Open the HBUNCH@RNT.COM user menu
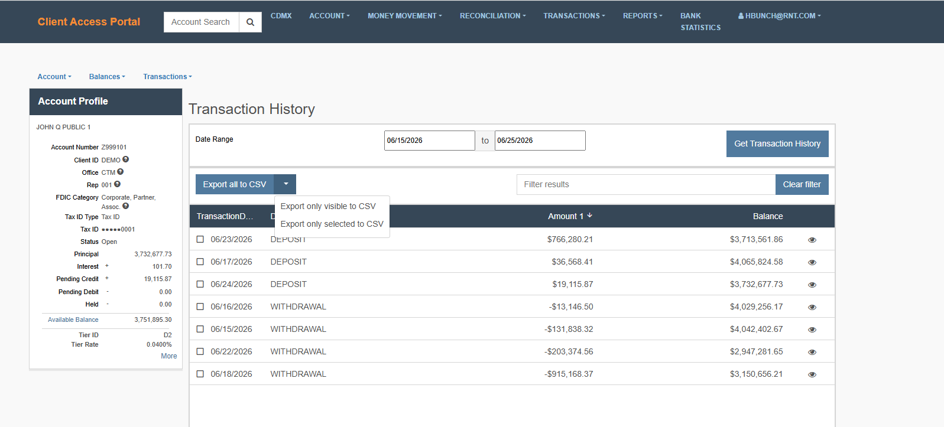Image resolution: width=944 pixels, height=427 pixels. pyautogui.click(x=779, y=16)
